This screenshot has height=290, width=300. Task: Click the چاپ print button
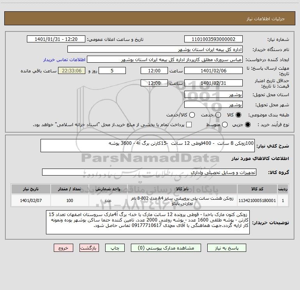(115, 248)
